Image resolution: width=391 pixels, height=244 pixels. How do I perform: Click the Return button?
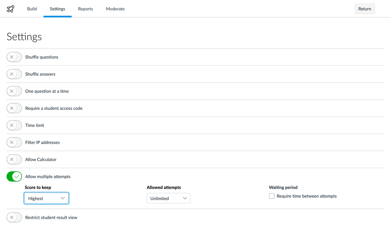click(364, 9)
